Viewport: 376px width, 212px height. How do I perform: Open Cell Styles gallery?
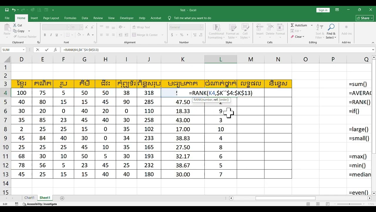pyautogui.click(x=245, y=32)
